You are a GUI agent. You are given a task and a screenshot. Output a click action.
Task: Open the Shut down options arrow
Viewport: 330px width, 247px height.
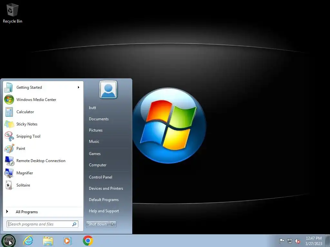tap(112, 224)
